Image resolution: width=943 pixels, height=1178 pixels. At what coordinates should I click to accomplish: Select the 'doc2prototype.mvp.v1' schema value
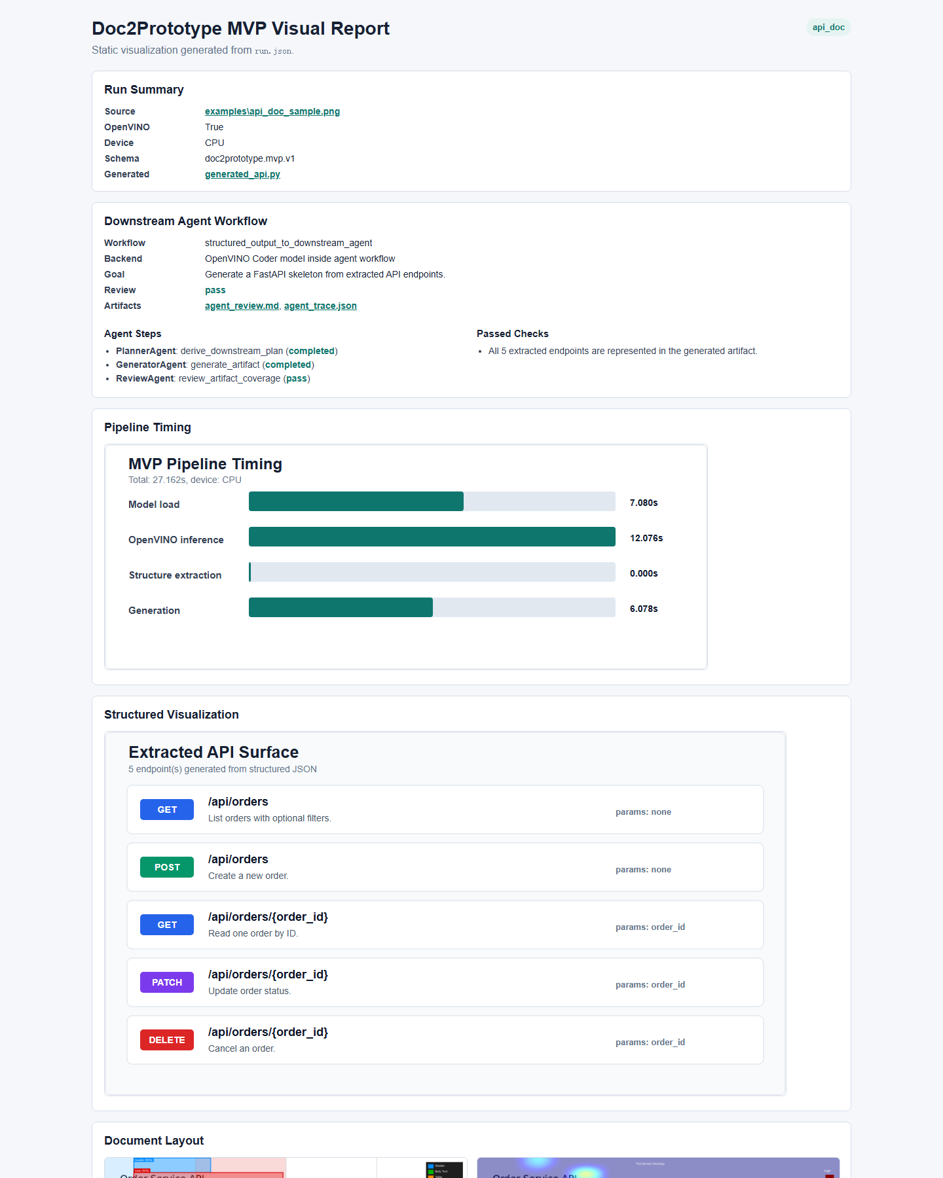250,158
